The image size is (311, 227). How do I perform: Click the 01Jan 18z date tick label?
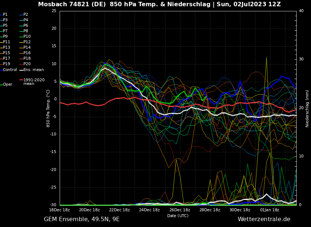tap(269, 210)
